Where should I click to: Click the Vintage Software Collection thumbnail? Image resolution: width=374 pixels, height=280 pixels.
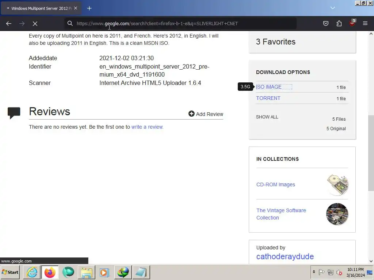[337, 214]
